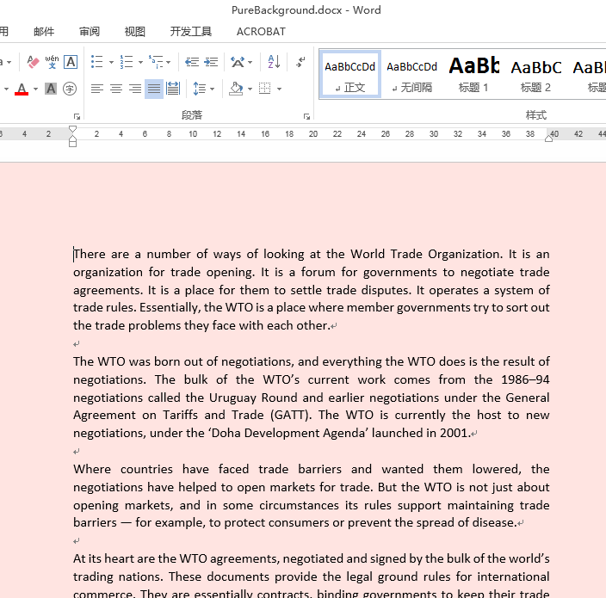Expand the shading color dropdown arrow
The width and height of the screenshot is (606, 598).
[250, 89]
